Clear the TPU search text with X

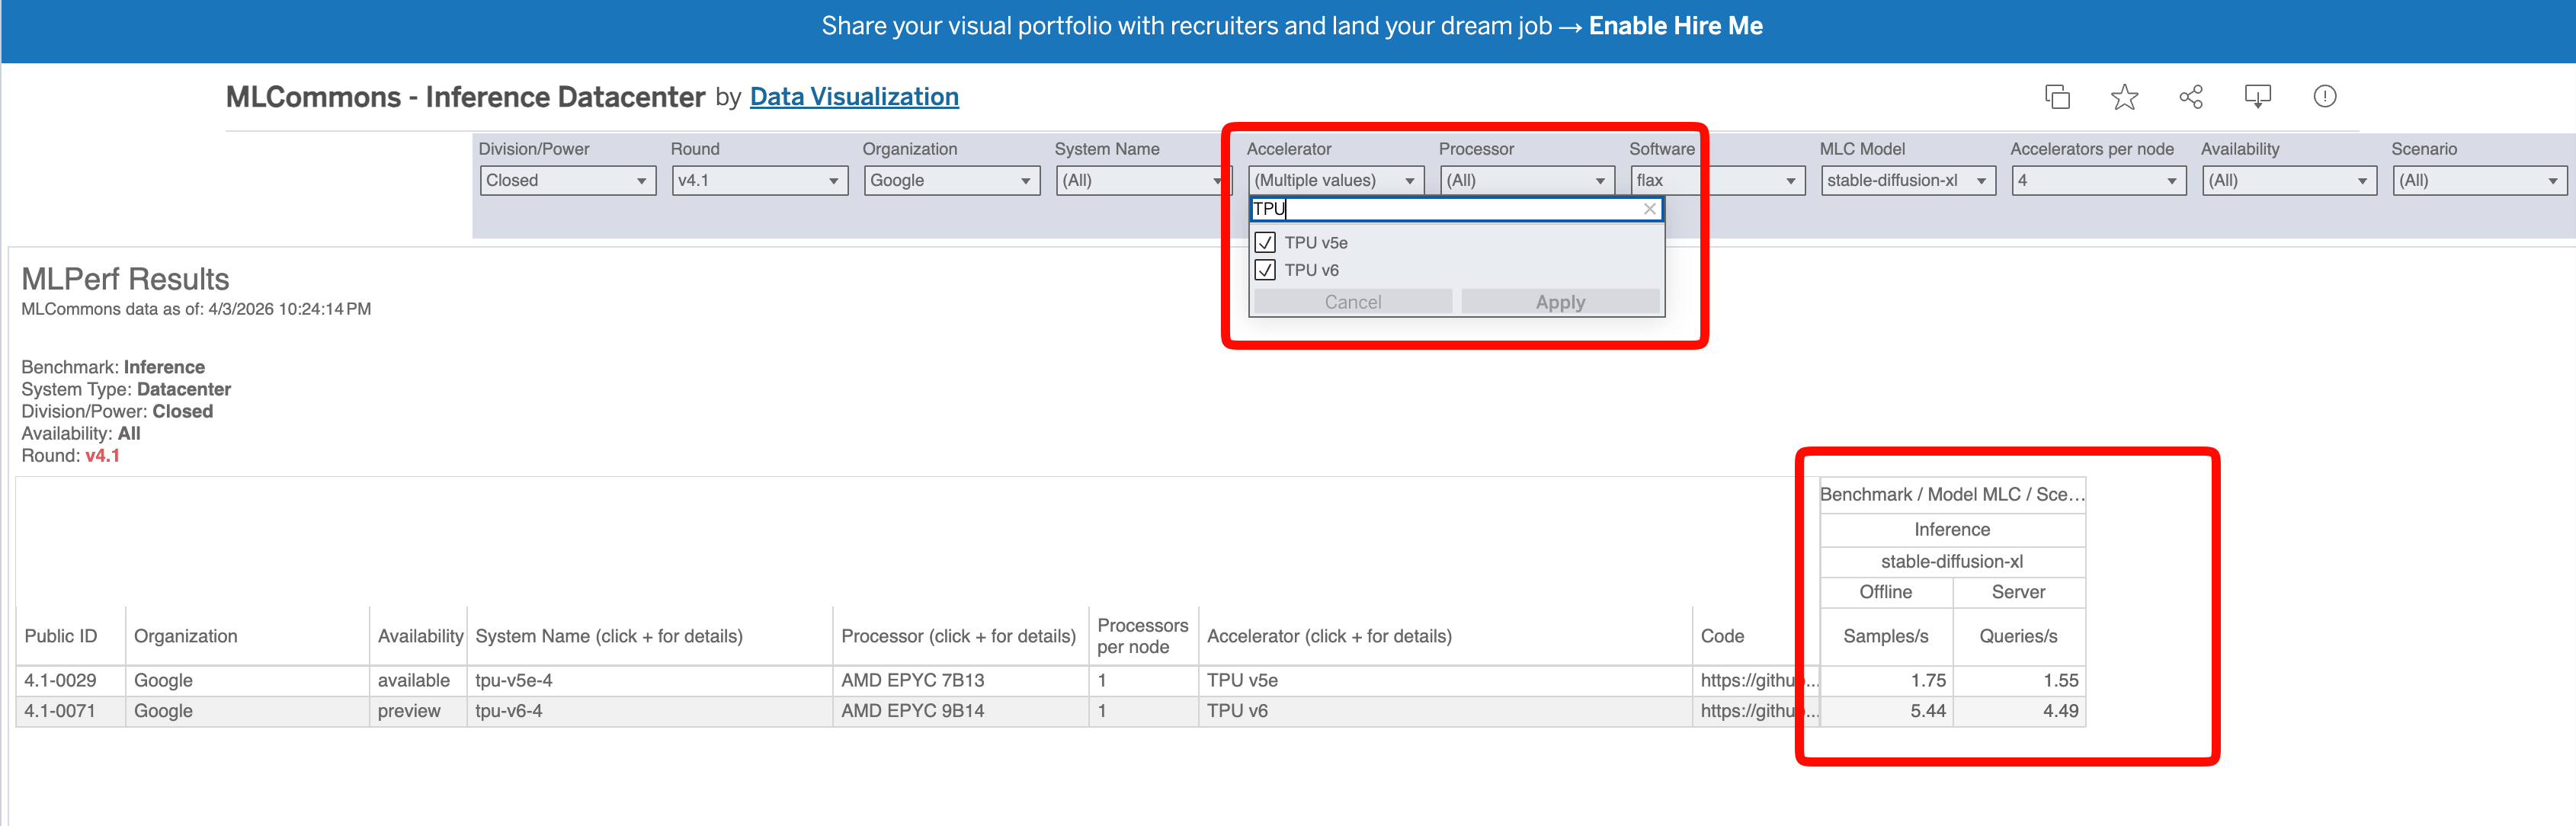click(1650, 209)
